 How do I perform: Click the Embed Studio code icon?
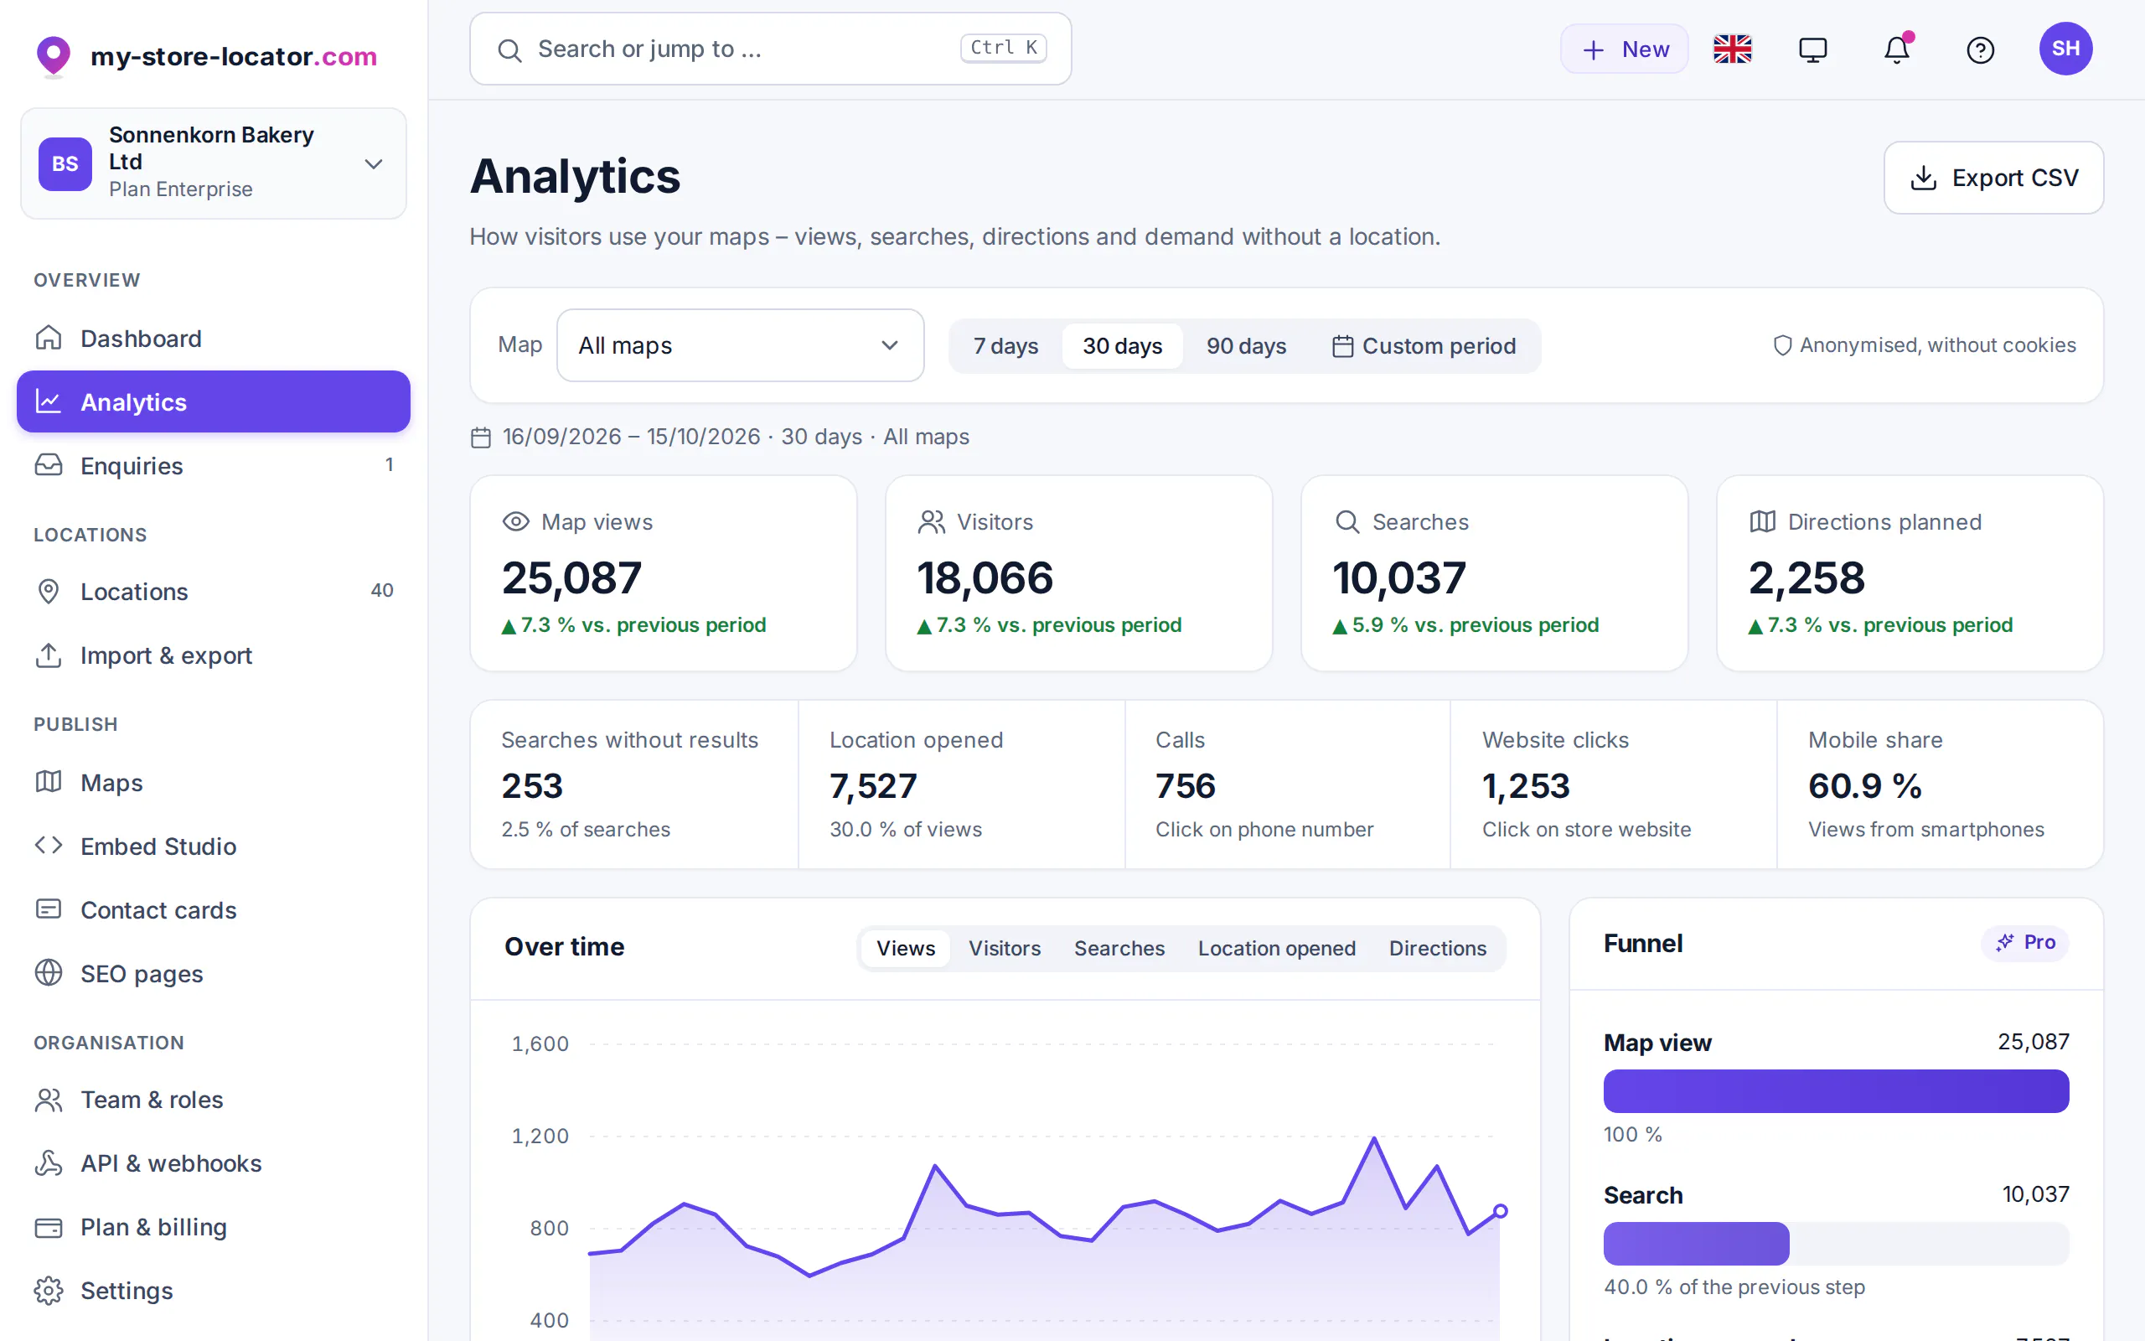point(49,845)
